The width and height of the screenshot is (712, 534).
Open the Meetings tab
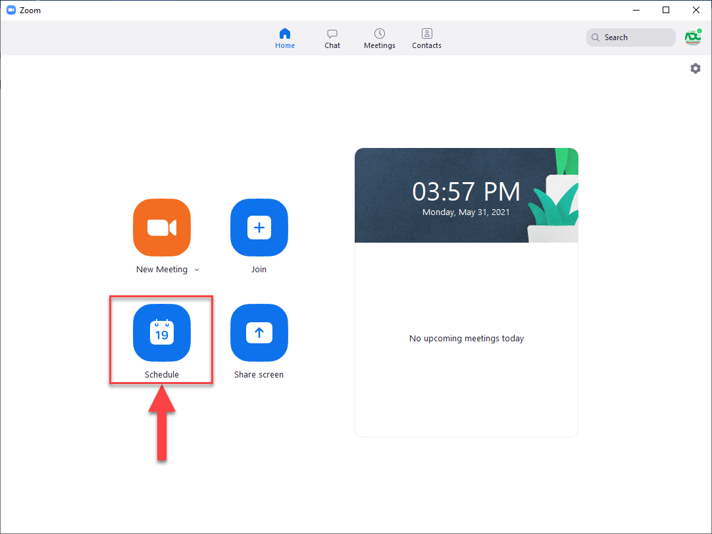(x=380, y=38)
